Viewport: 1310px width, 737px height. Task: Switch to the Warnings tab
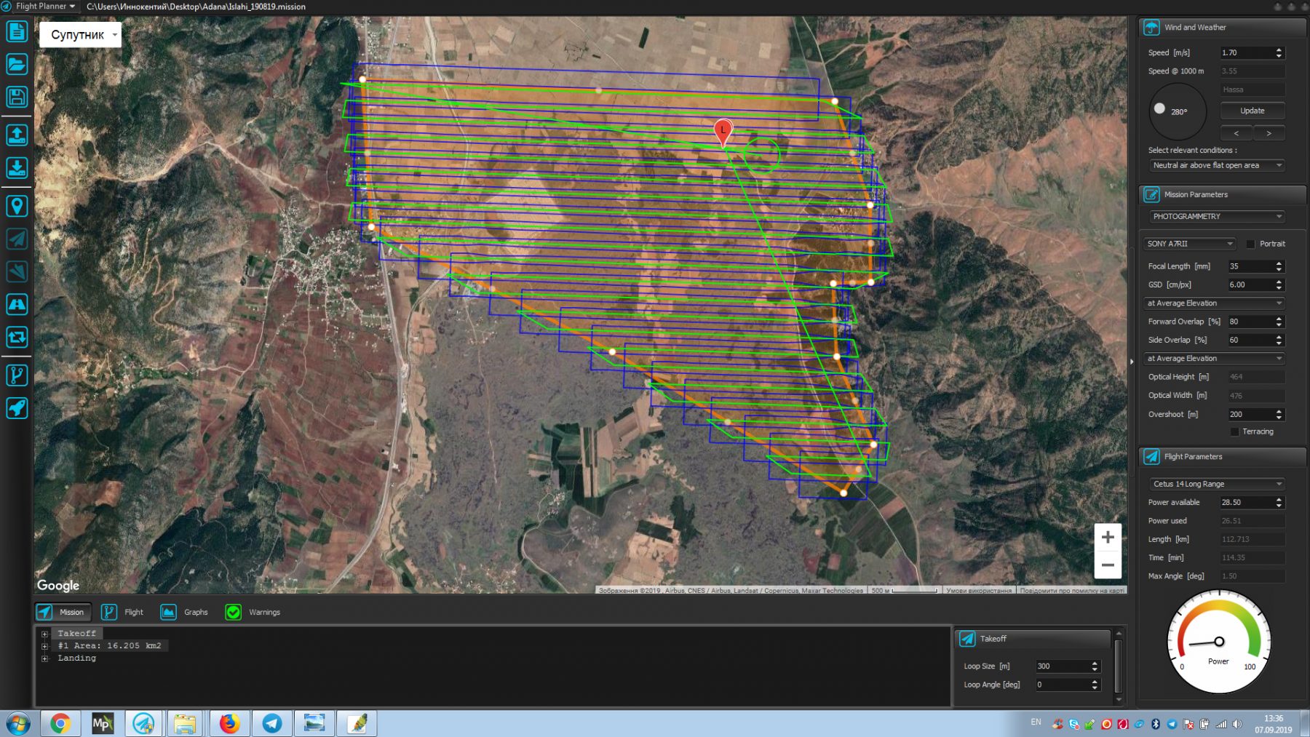coord(253,613)
